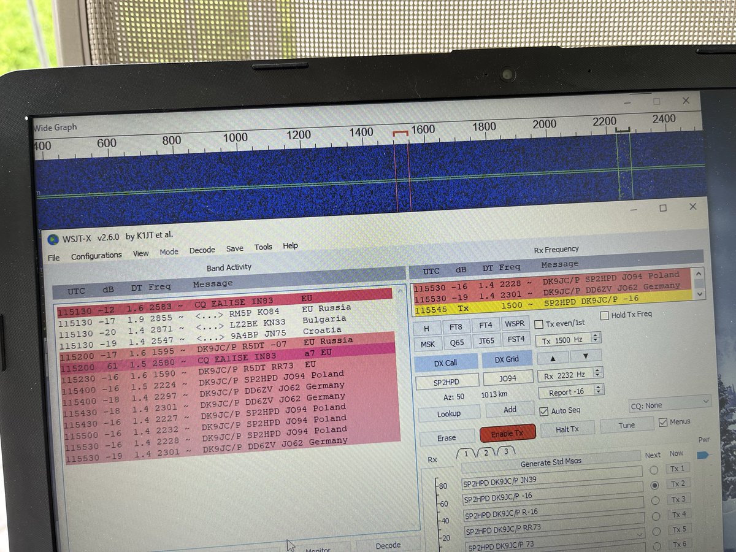
Task: Open the Configurations menu
Action: click(x=96, y=256)
